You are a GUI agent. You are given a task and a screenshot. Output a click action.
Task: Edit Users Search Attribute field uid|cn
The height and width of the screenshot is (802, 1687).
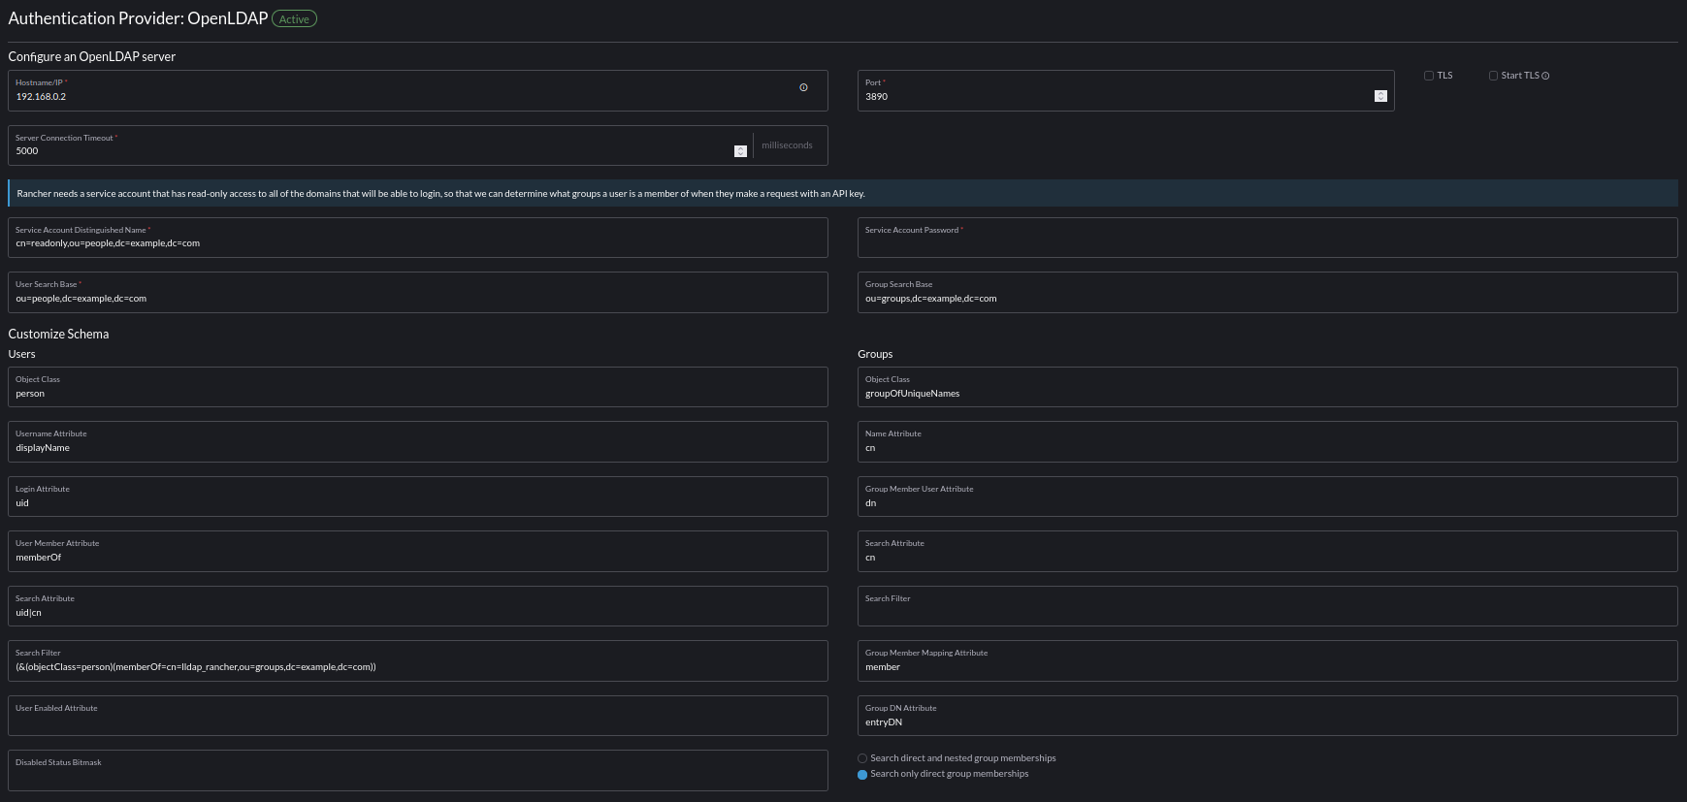pyautogui.click(x=418, y=606)
